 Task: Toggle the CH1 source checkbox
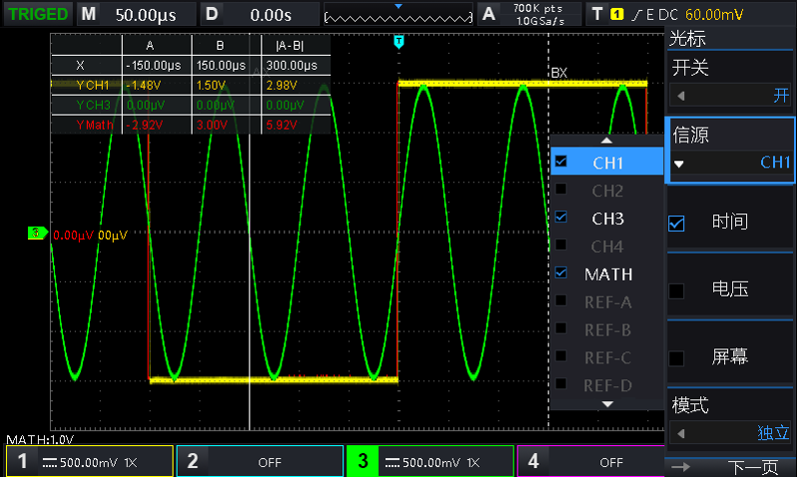click(561, 162)
